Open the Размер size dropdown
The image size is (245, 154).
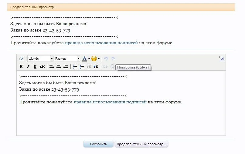pos(67,59)
